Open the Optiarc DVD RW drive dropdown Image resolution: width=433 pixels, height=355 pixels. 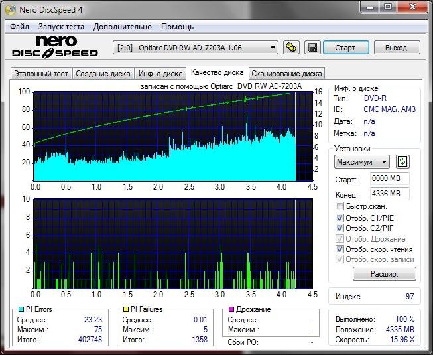[195, 48]
